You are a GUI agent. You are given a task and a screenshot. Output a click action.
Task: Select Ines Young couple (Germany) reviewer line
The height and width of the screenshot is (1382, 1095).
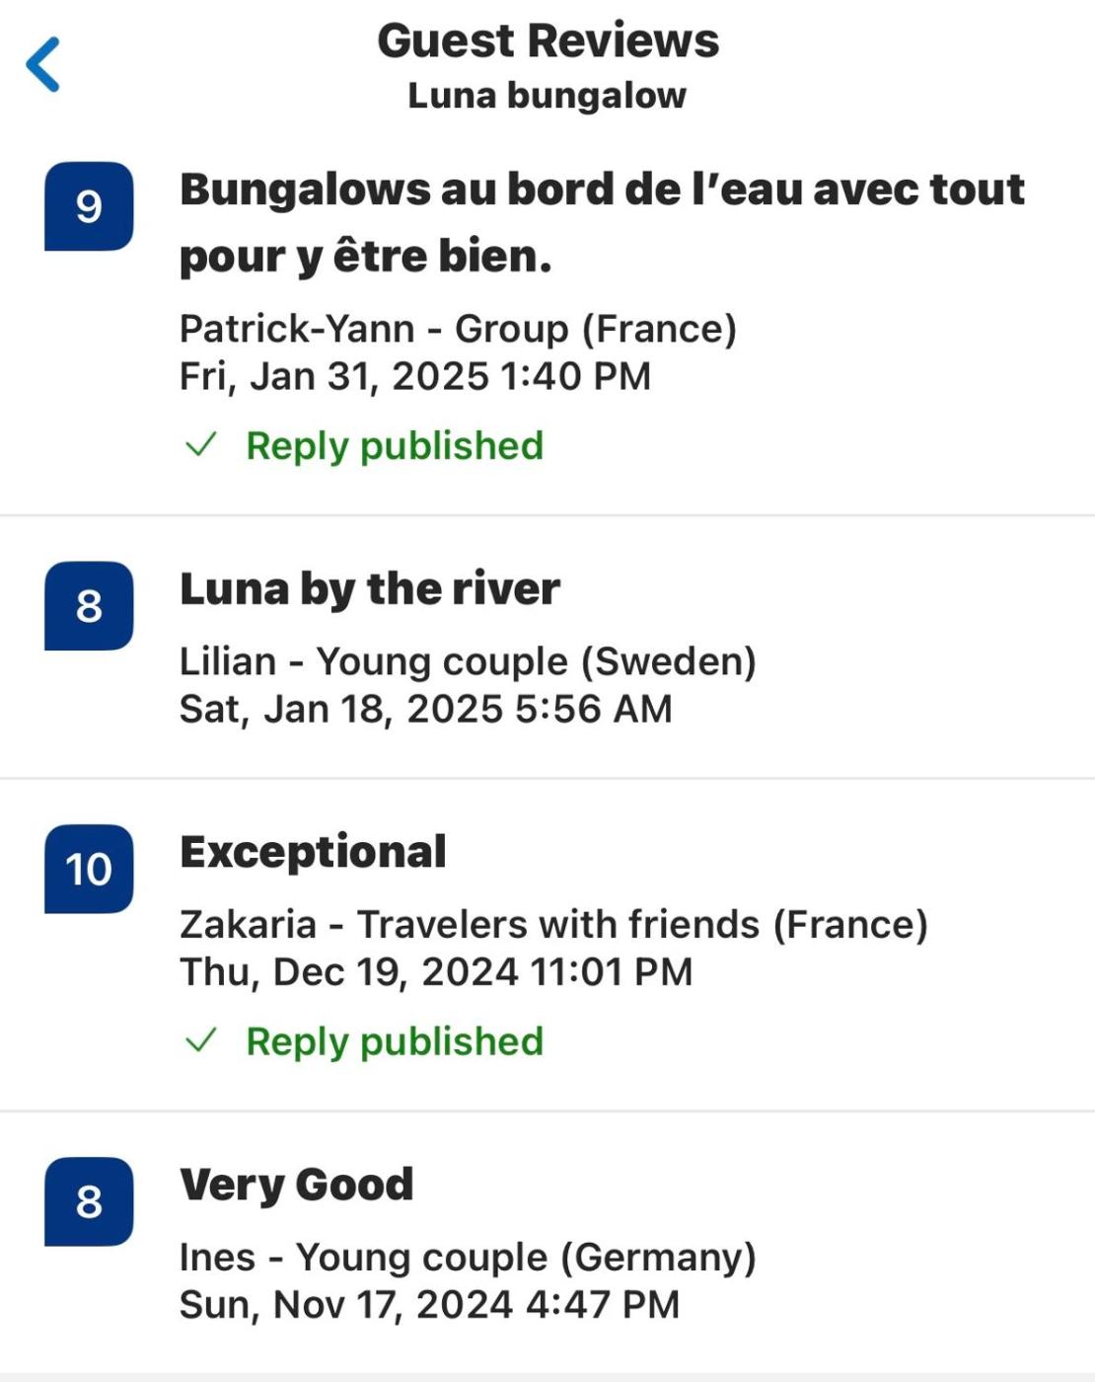468,1258
